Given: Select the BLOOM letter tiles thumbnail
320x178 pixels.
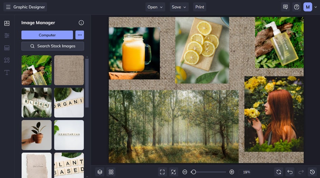Looking at the screenshot, I should 37,103.
